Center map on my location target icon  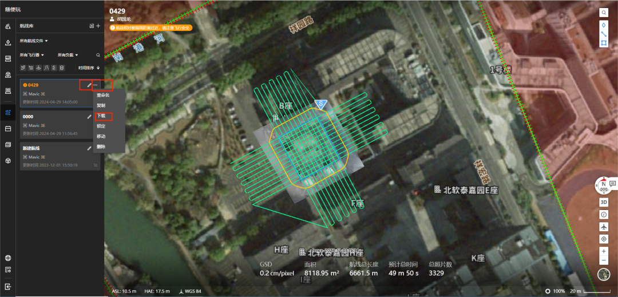604,239
